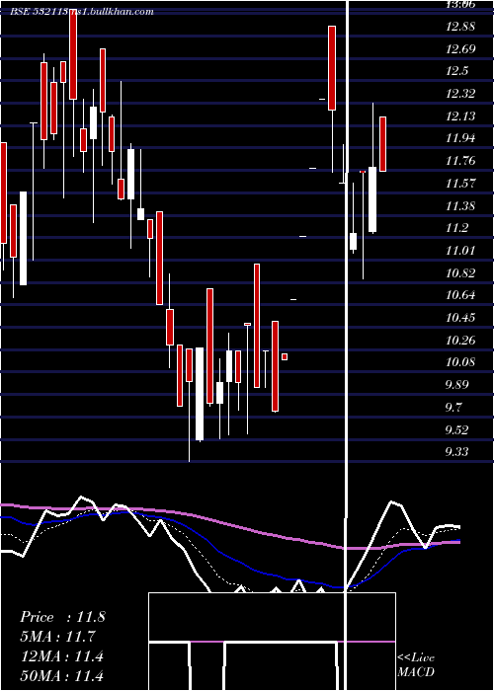494x691 pixels.
Task: Click the 10.26 price axis label
Action: point(460,340)
